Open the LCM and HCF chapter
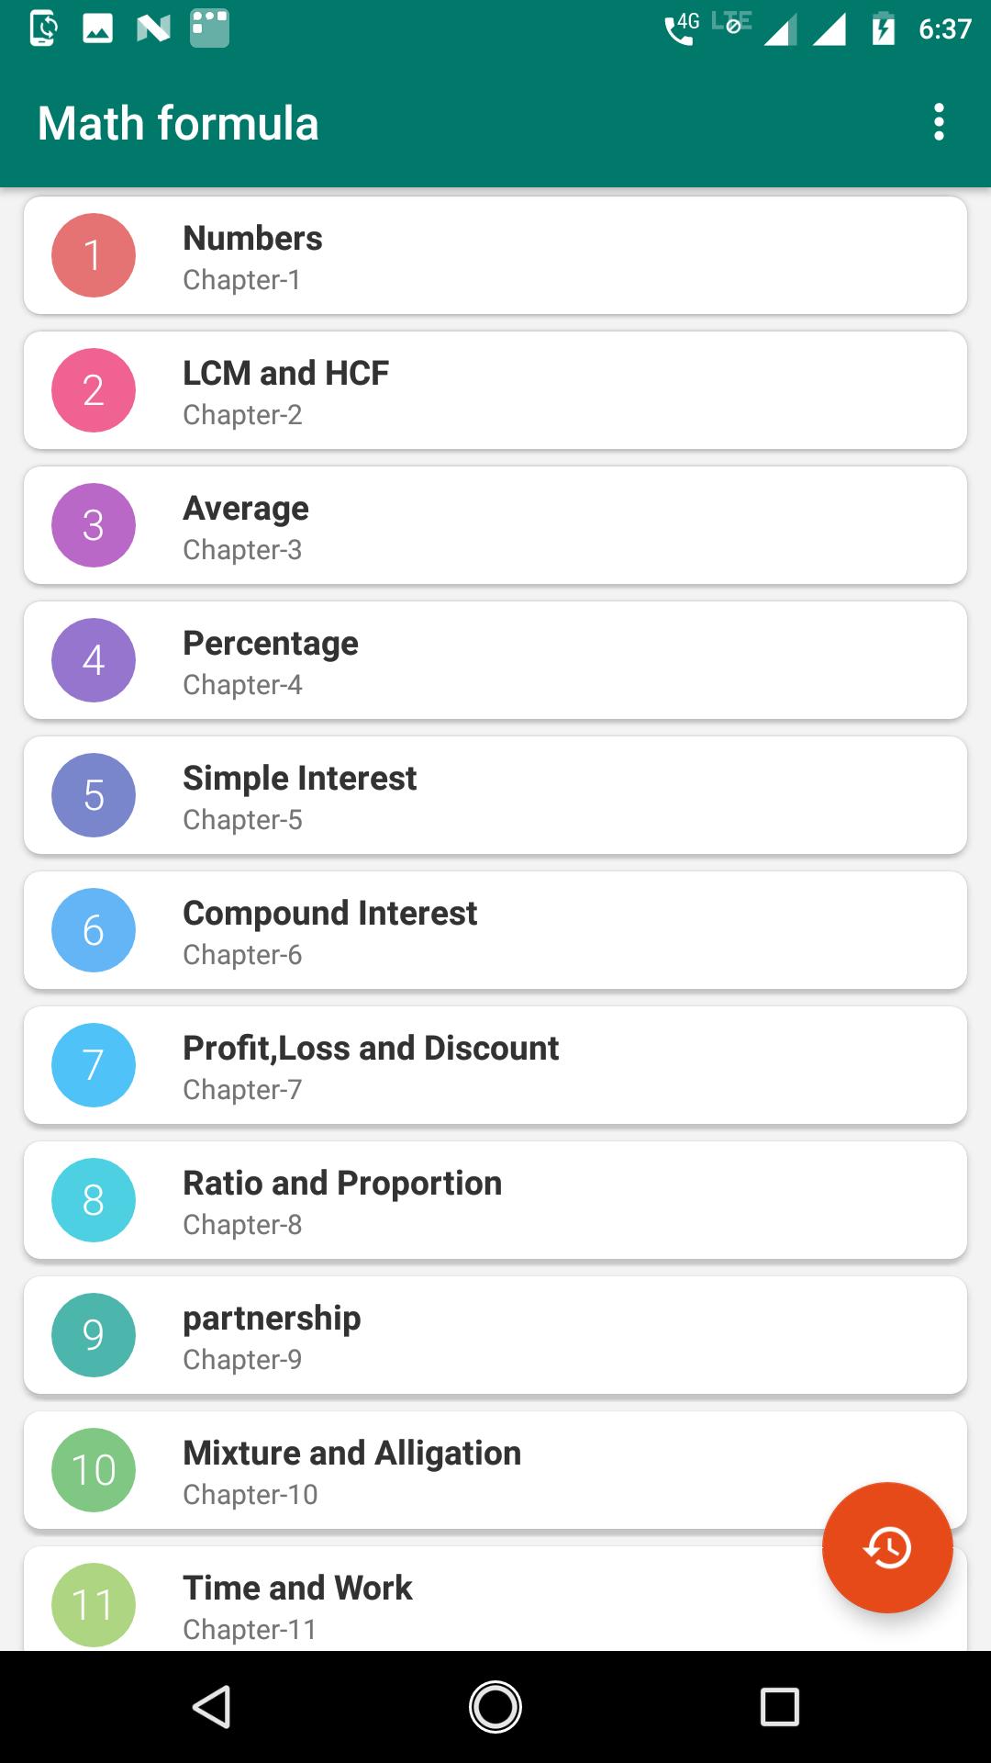The width and height of the screenshot is (991, 1763). point(495,390)
